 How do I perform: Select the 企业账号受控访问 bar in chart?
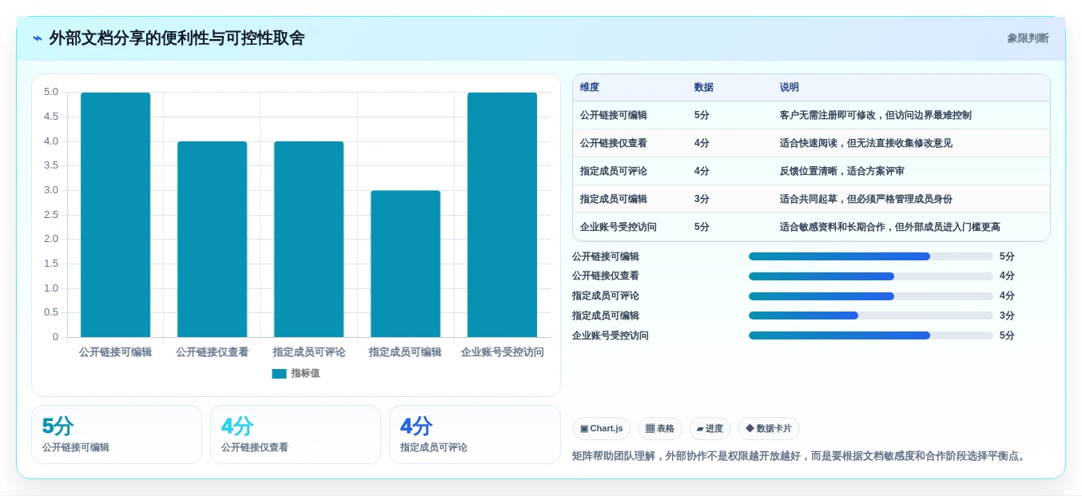click(x=502, y=215)
